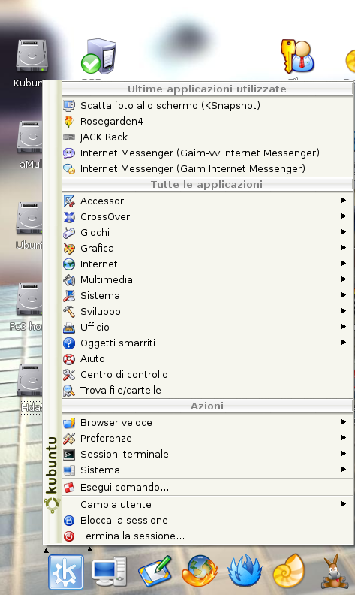355x595 pixels.
Task: Open the Cambia utente submenu arrow
Action: [x=344, y=504]
